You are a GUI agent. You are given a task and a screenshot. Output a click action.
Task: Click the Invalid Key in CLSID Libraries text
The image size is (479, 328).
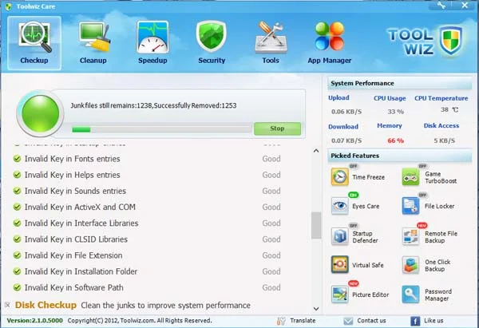point(76,239)
